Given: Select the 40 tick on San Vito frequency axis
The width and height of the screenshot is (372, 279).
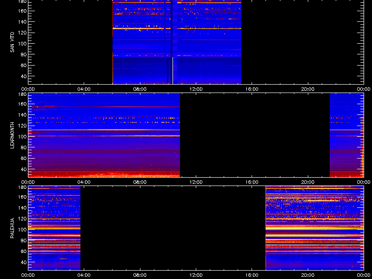Looking at the screenshot, I should tap(24, 76).
